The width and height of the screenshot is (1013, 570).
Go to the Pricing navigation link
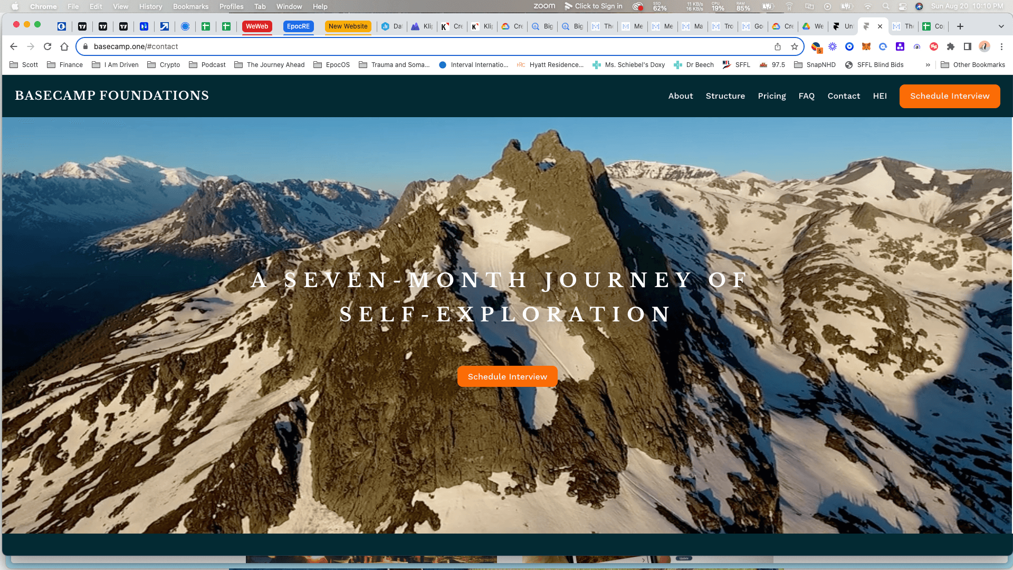click(772, 96)
